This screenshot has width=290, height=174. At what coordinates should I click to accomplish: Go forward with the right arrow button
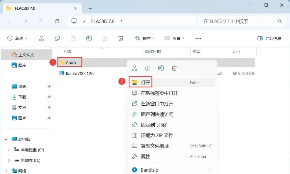point(25,21)
